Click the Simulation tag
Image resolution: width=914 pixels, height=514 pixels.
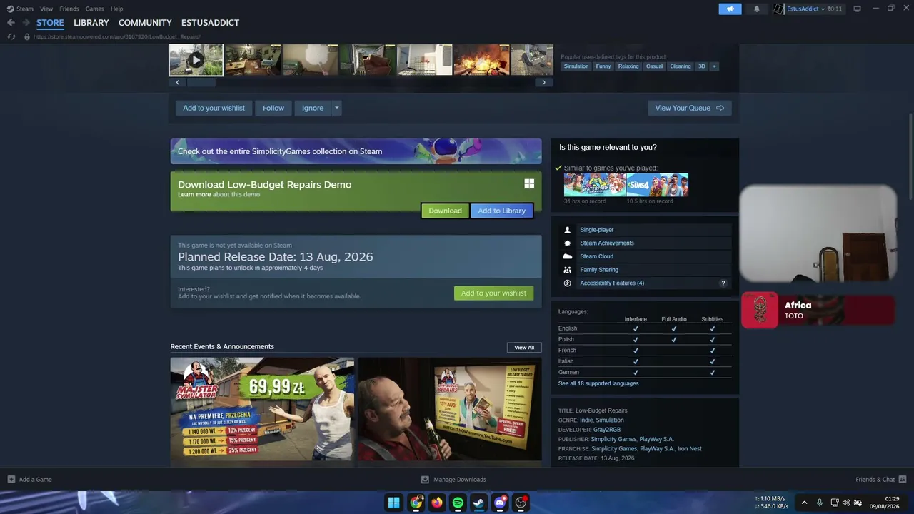[x=576, y=66]
